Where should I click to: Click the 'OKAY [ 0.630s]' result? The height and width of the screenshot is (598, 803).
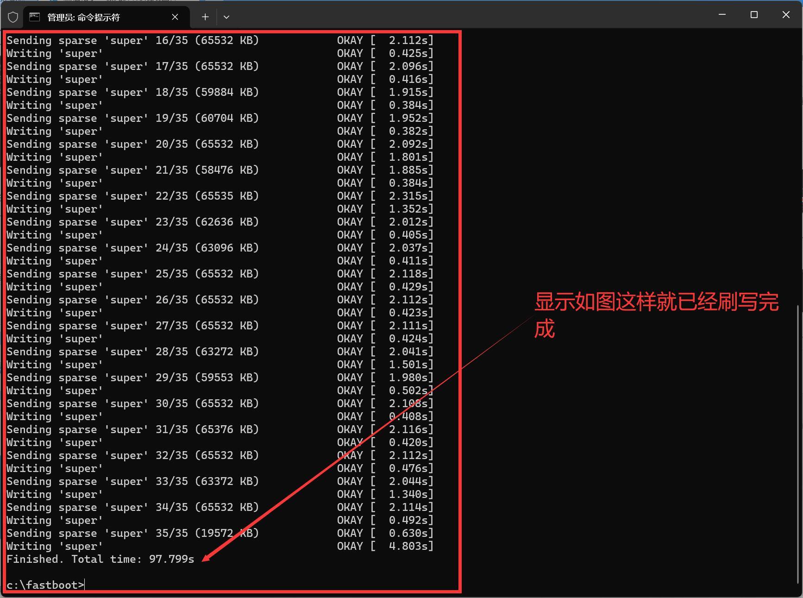coord(385,533)
